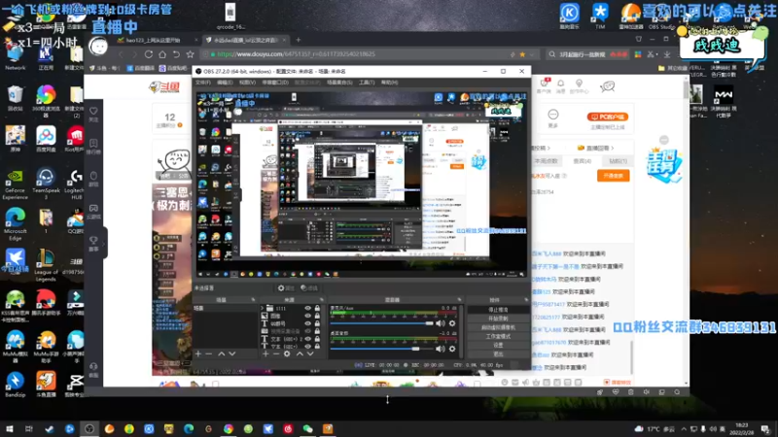Open Microsoft Edge desktop shortcut
Screen dimensions: 778x437
[15, 224]
